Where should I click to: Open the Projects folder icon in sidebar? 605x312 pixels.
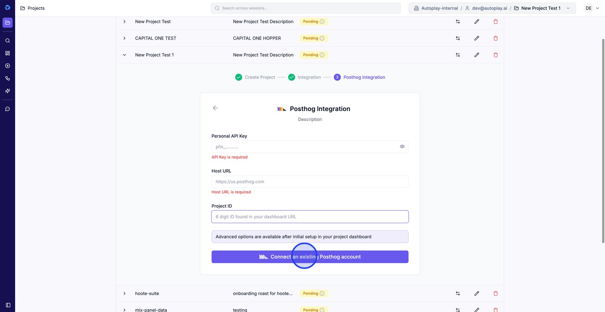click(8, 23)
